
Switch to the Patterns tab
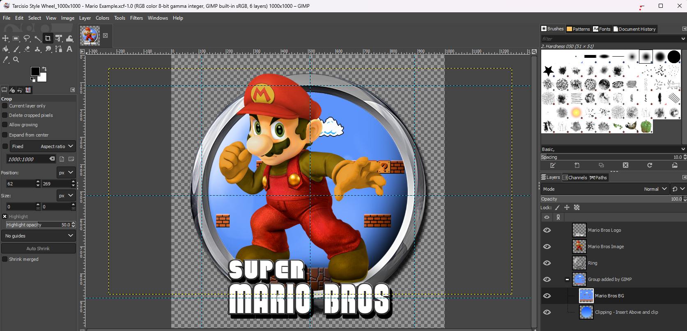tap(578, 29)
